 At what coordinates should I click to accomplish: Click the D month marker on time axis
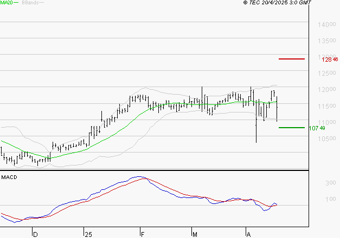tap(35, 234)
